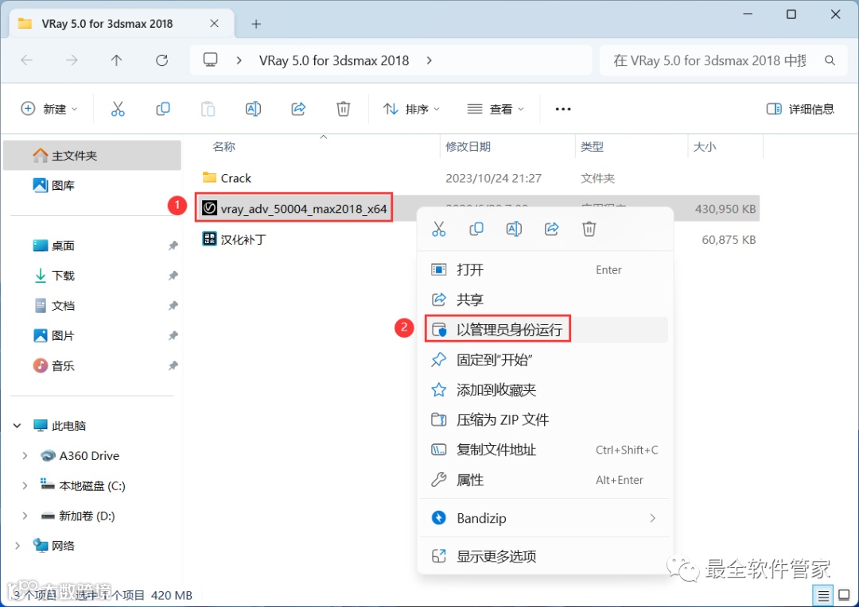Go forward with the forward arrow
Screen dimensions: 859x607
pos(72,60)
